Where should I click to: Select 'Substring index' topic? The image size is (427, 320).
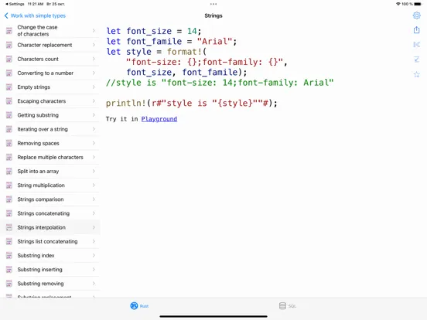click(50, 256)
